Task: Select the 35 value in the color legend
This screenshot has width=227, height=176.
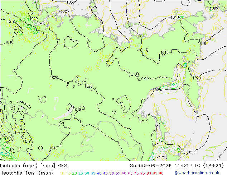Action: coord(93,173)
